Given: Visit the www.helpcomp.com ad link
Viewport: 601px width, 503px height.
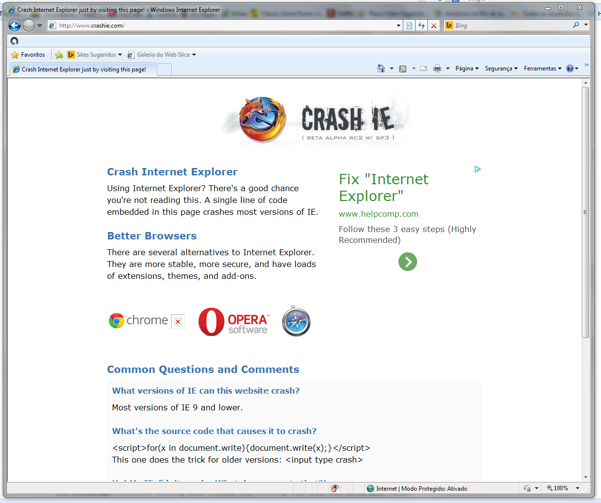Looking at the screenshot, I should pyautogui.click(x=379, y=214).
